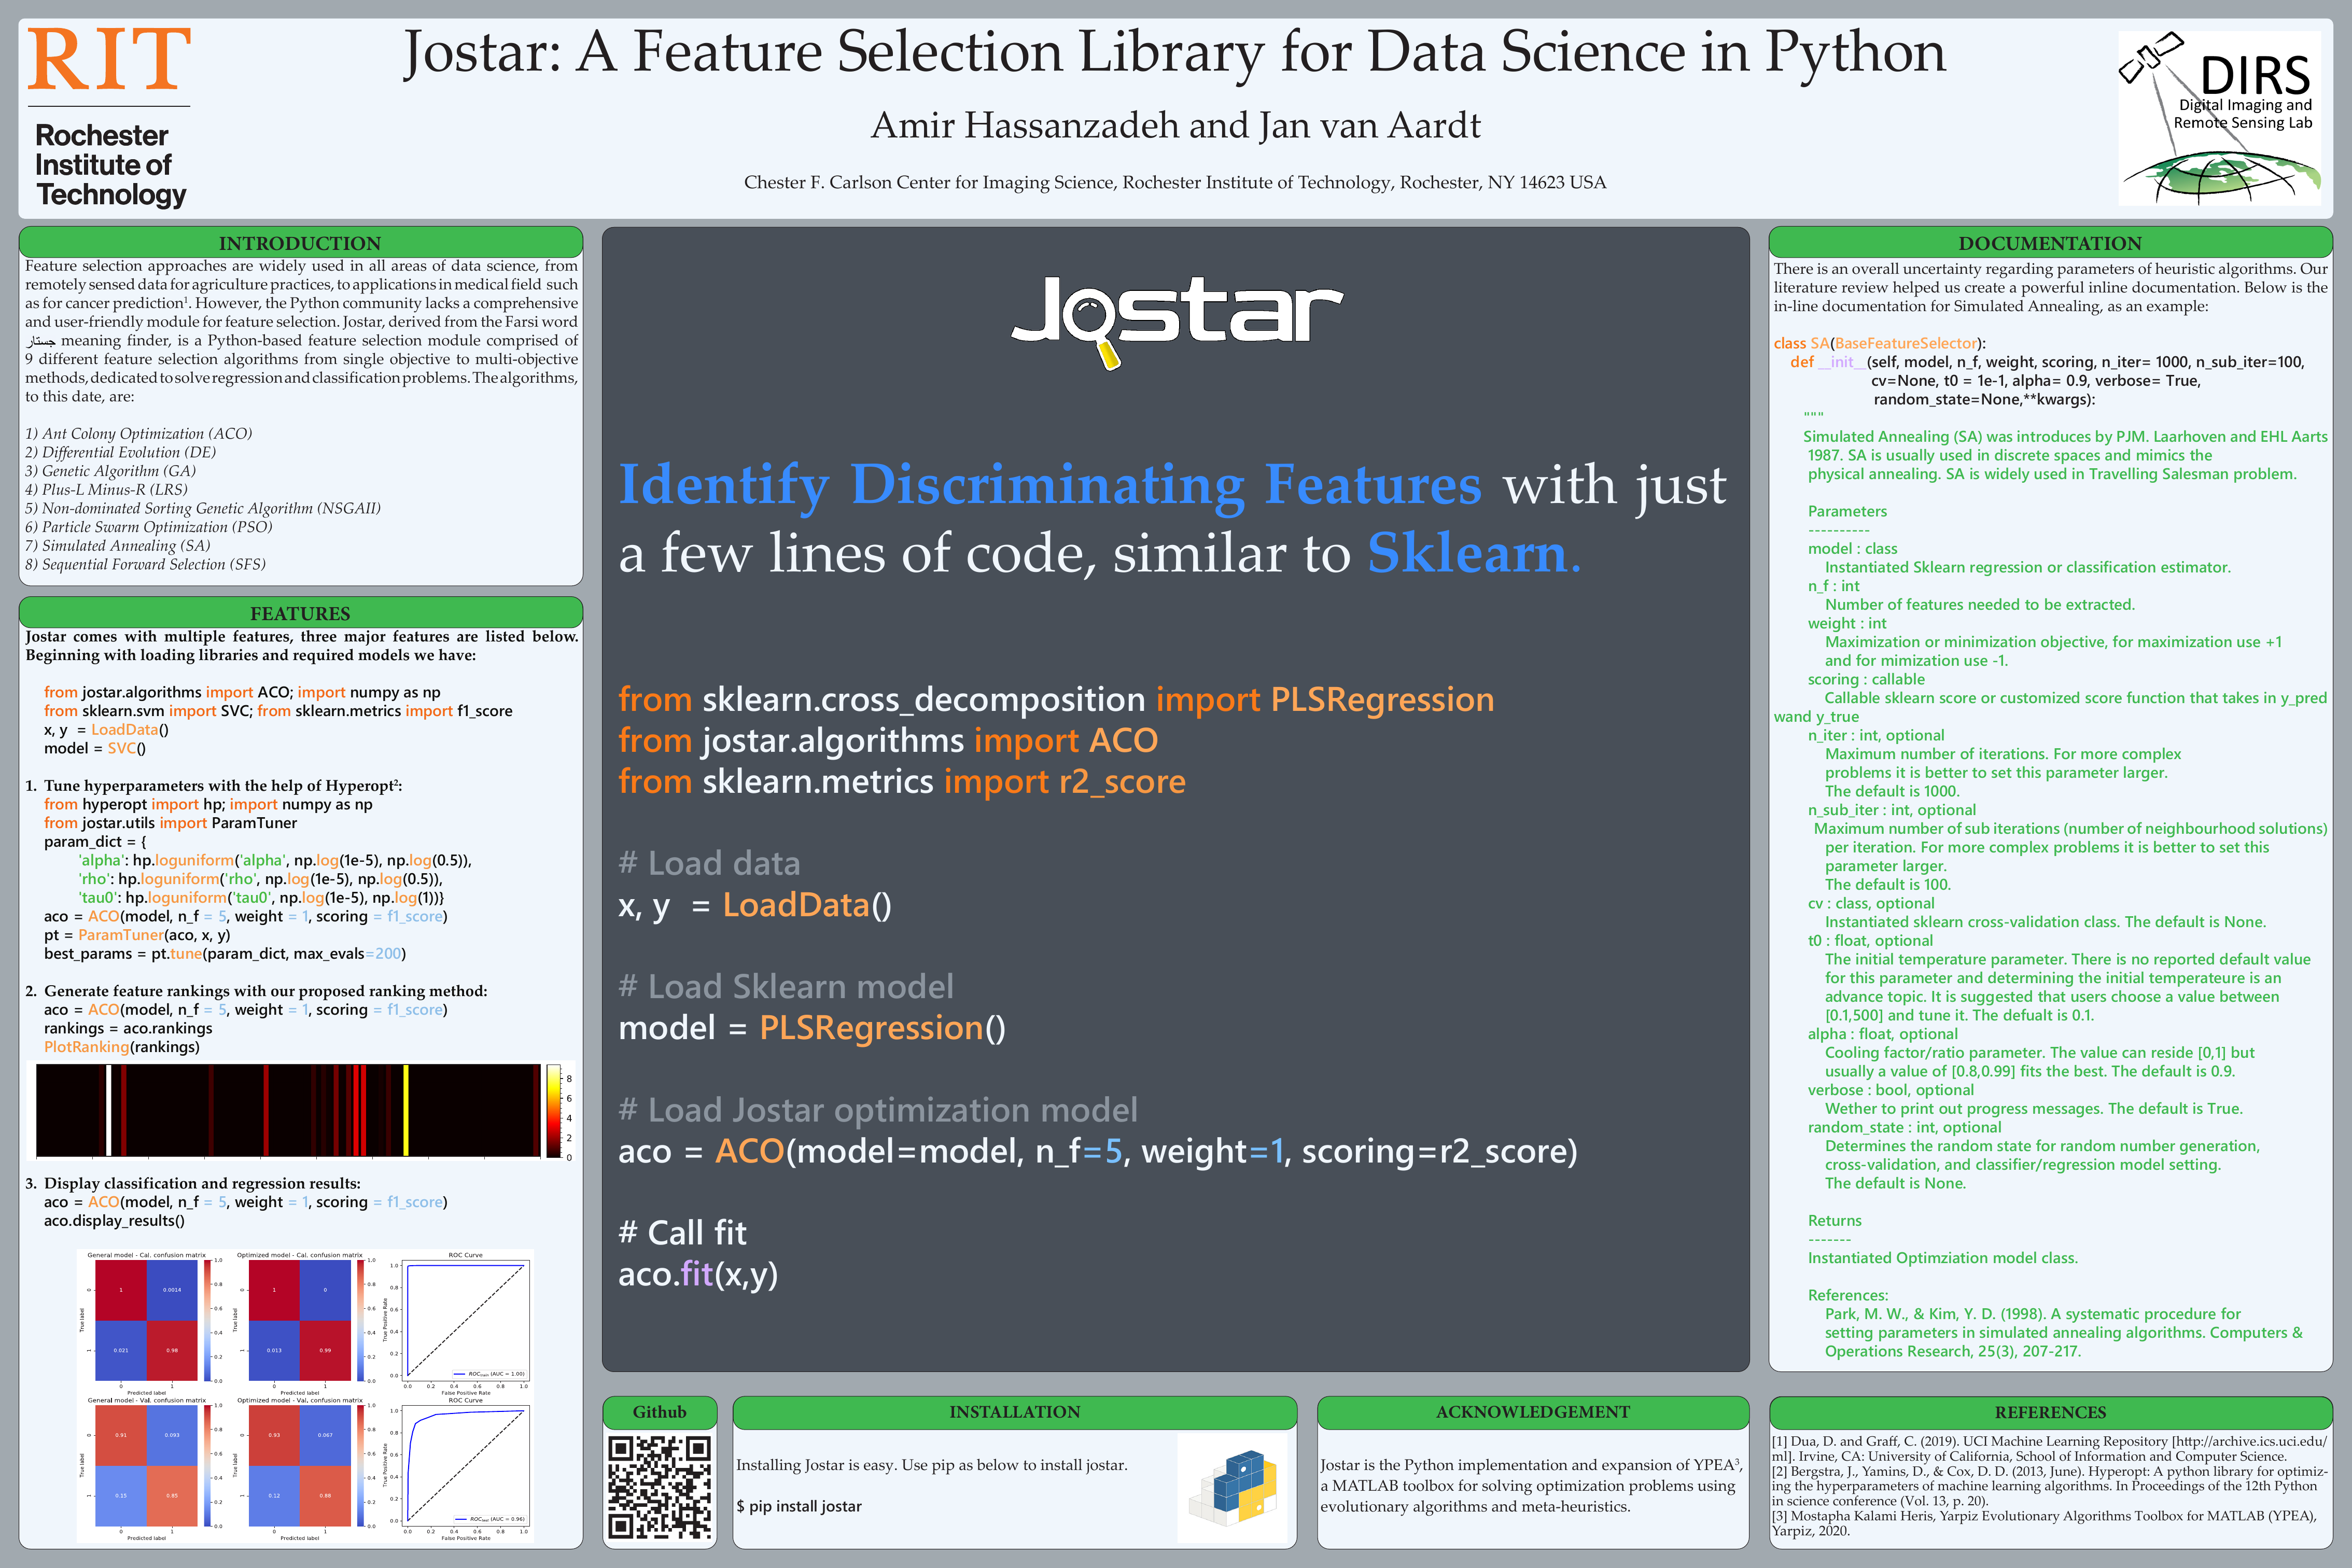Select the Github panel header

click(659, 1412)
